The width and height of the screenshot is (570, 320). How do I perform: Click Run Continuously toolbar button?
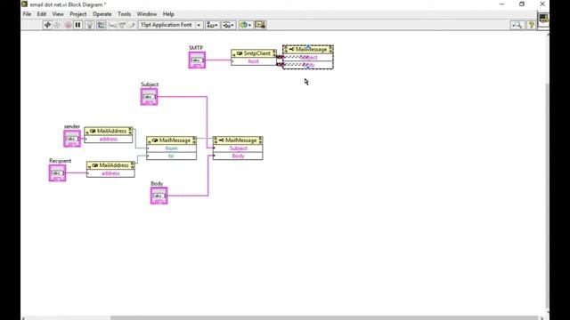(57, 25)
